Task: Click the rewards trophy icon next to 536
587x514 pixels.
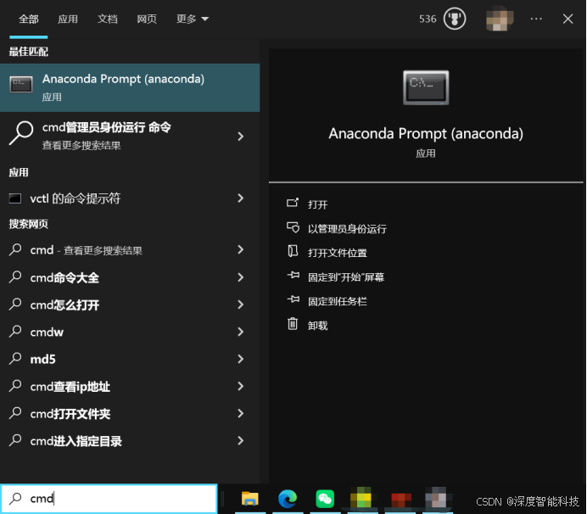Action: pos(455,19)
